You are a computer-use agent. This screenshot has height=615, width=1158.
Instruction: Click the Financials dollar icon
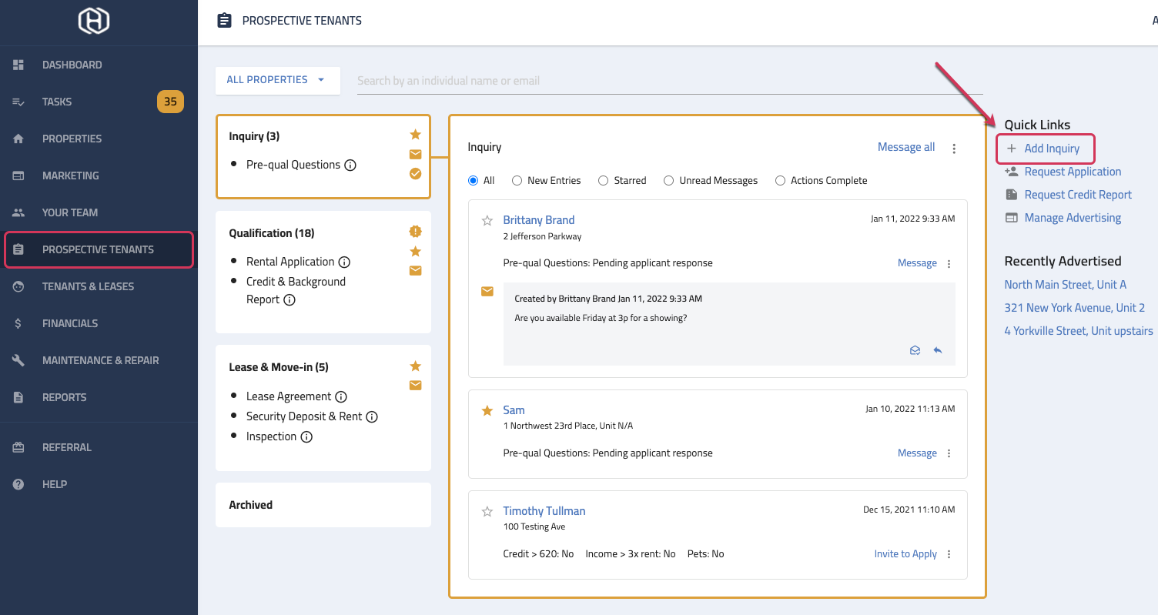tap(18, 323)
